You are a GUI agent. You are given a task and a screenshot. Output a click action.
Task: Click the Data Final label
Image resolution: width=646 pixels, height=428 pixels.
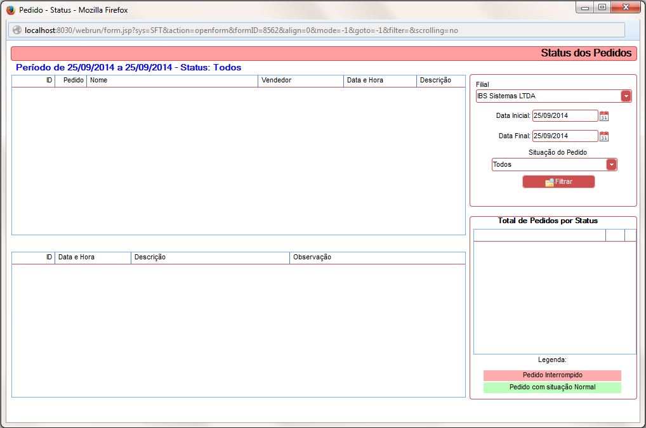[514, 136]
